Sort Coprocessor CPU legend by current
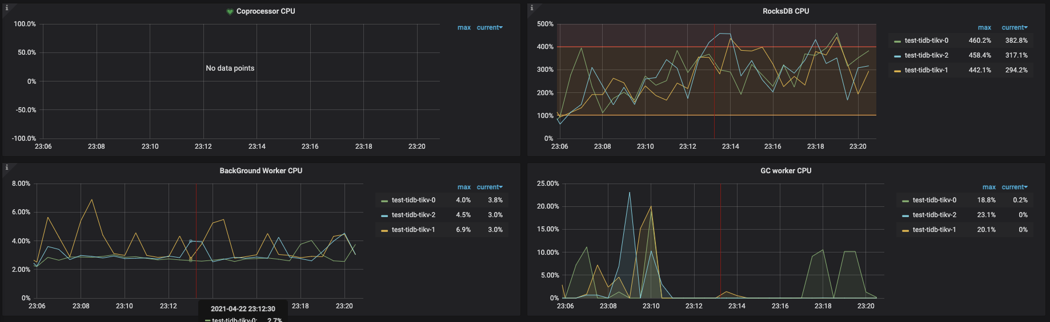 pyautogui.click(x=490, y=27)
